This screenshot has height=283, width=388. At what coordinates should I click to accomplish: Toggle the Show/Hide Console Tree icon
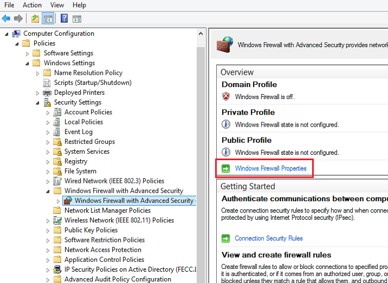click(x=48, y=18)
